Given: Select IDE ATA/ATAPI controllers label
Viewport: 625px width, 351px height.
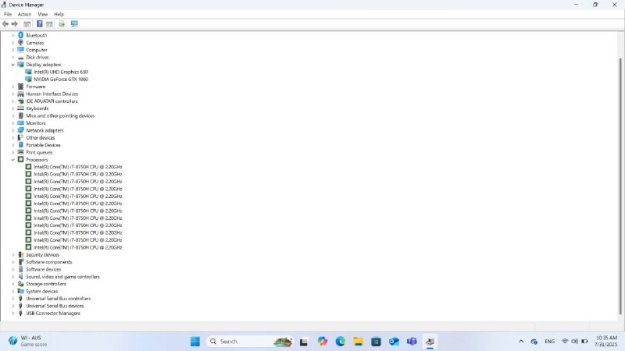Looking at the screenshot, I should (x=52, y=101).
